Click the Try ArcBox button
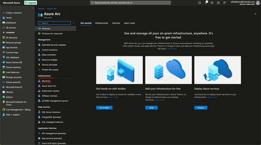261x145 pixels. [104, 108]
